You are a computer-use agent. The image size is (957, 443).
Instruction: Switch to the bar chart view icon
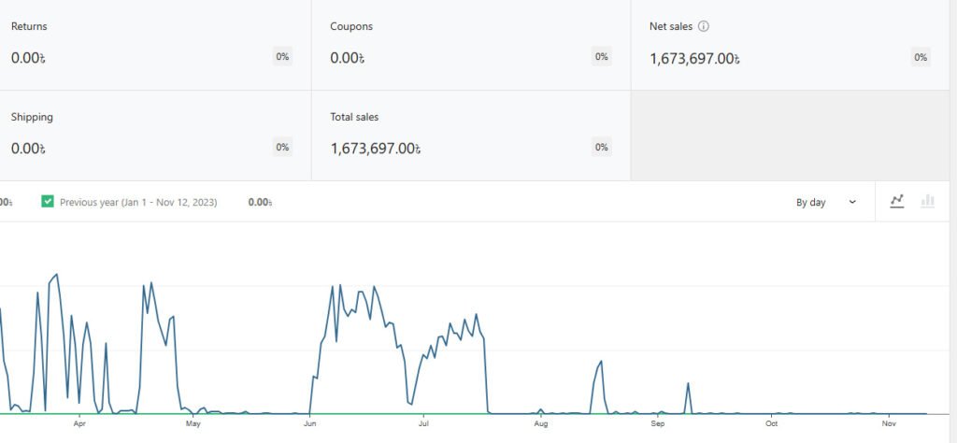click(928, 201)
